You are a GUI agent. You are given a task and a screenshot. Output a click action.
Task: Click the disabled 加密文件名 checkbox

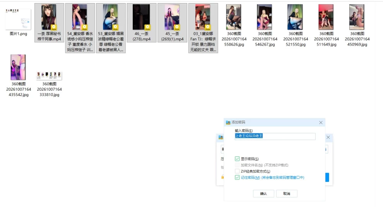pyautogui.click(x=237, y=165)
